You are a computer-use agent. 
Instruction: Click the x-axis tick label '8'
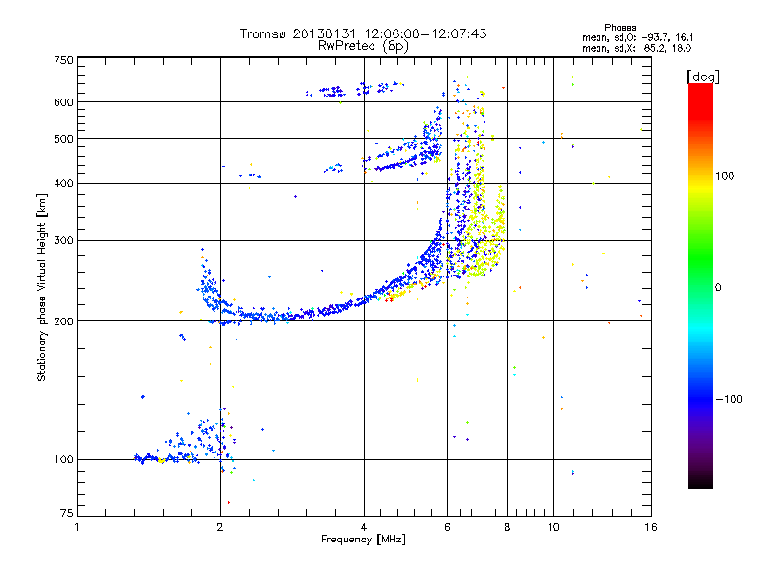pyautogui.click(x=507, y=527)
